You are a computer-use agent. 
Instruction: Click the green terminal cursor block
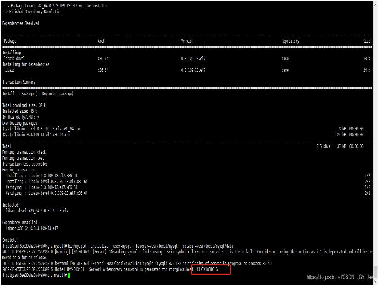68,275
